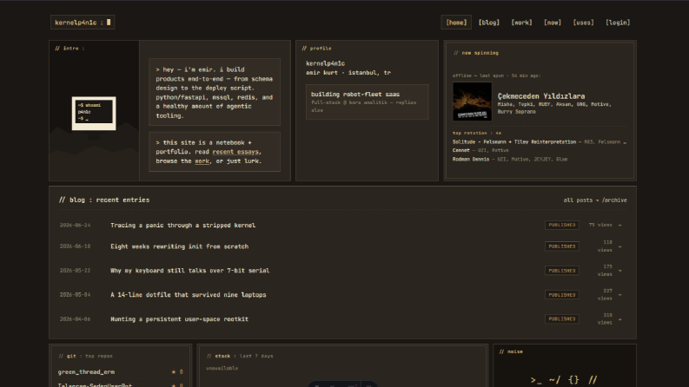This screenshot has height=387, width=689.
Task: Click arrow icon on 'user-space rootkit' row
Action: (620, 319)
